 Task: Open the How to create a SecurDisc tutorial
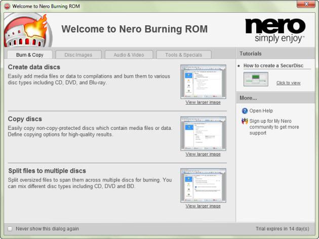pyautogui.click(x=273, y=66)
